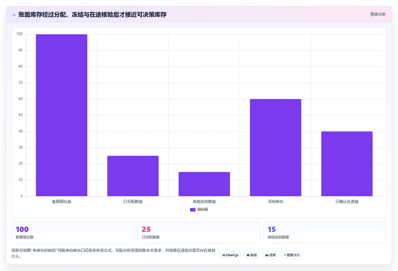Click the 账面库存经过分配 heading text
The height and width of the screenshot is (271, 398).
[92, 14]
